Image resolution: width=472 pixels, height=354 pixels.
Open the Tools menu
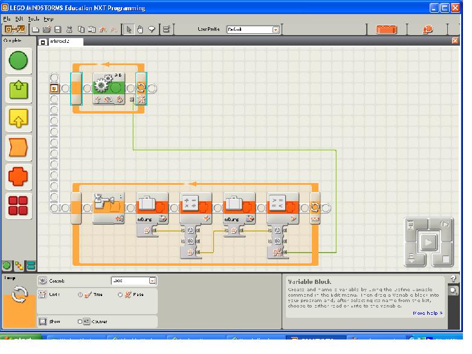[x=34, y=19]
